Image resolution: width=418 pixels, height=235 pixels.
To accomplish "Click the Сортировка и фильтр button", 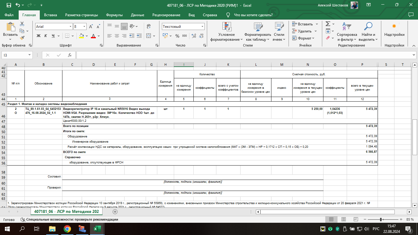I will (x=347, y=32).
